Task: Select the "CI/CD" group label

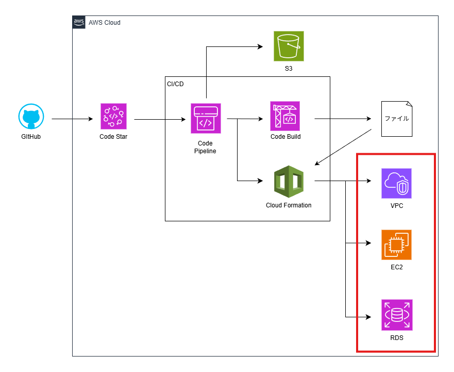Action: (x=175, y=84)
